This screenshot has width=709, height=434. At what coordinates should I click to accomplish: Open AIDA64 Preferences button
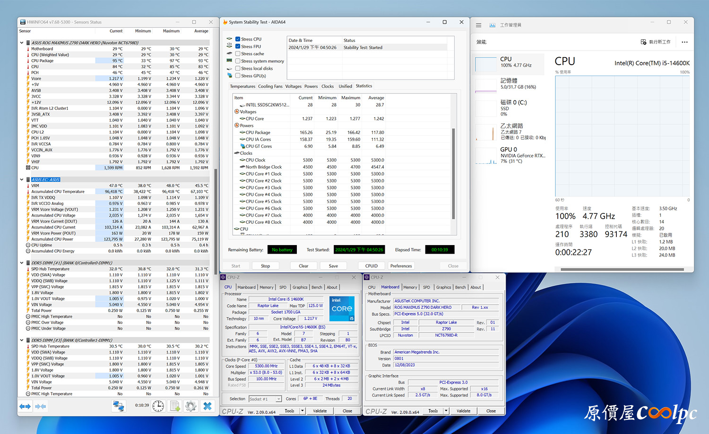pyautogui.click(x=401, y=266)
